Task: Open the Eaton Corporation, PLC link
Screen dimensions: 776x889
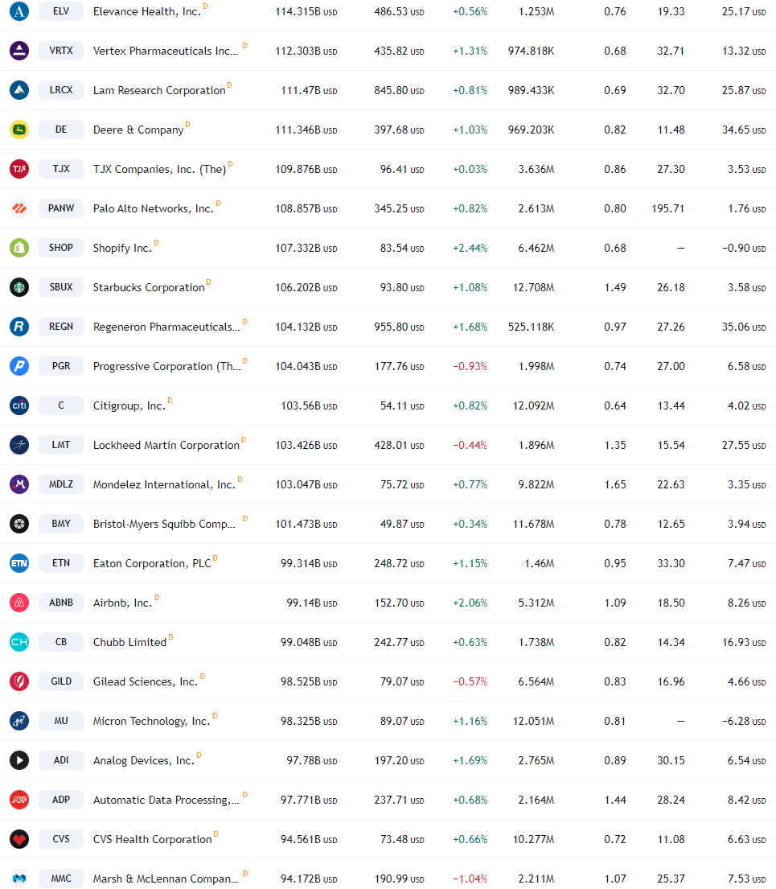Action: coord(152,563)
